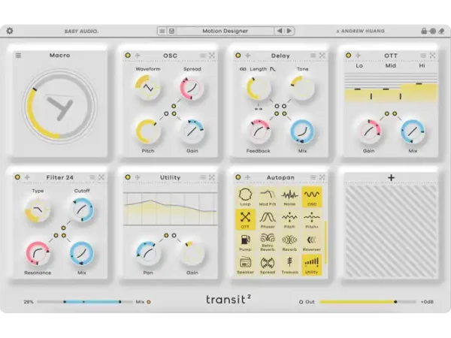
Task: Open the preset list menu icon
Action: (x=162, y=31)
